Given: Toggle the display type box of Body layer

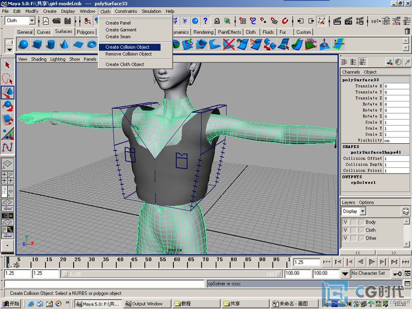Looking at the screenshot, I should [354, 222].
